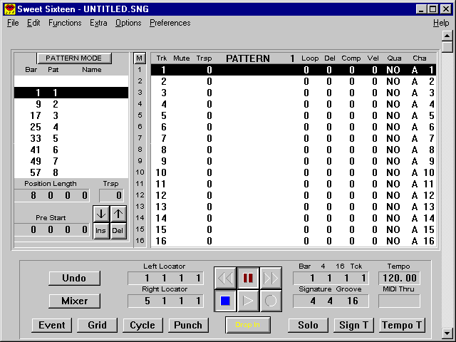Toggle the Solo button
The height and width of the screenshot is (342, 456).
309,325
